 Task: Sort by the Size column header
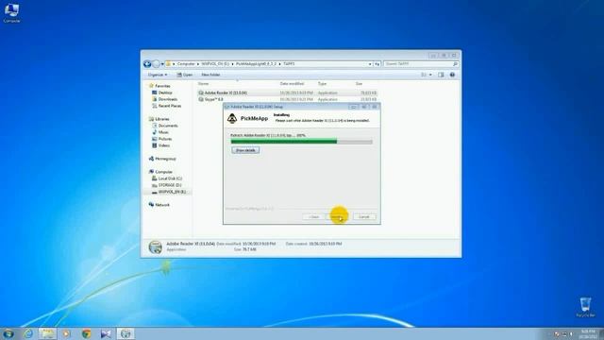point(359,84)
